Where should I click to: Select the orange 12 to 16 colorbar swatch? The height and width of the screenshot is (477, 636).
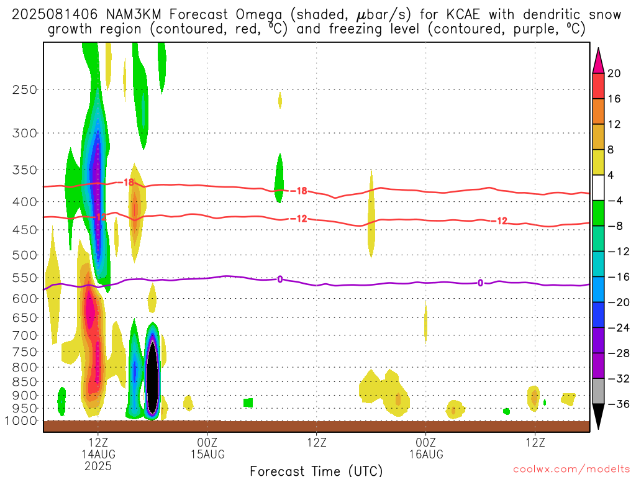[x=598, y=112]
